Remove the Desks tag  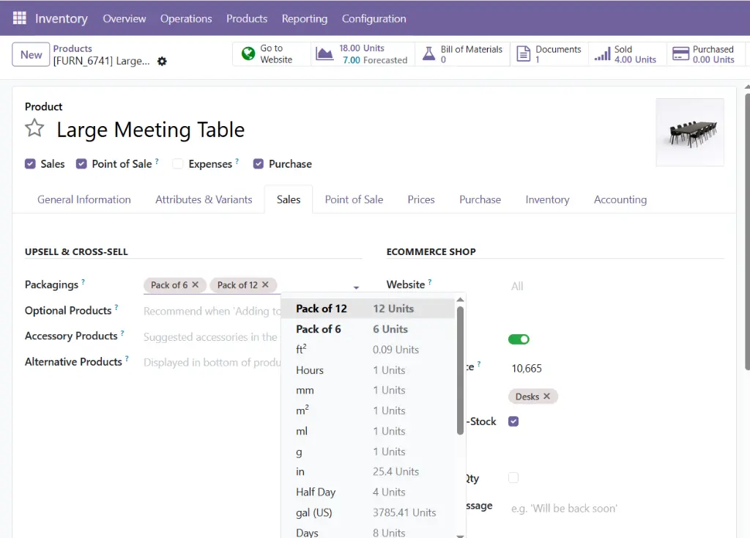pos(547,397)
